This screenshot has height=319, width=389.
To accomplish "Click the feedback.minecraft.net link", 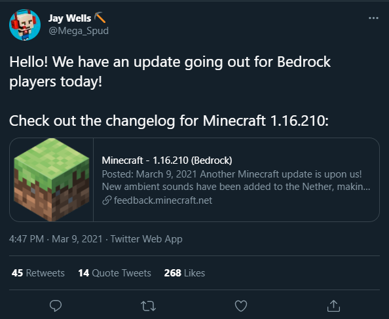I will (x=163, y=200).
